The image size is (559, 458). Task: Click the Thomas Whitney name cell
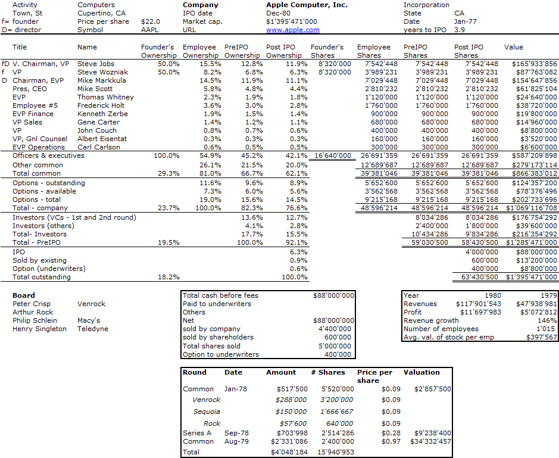105,98
